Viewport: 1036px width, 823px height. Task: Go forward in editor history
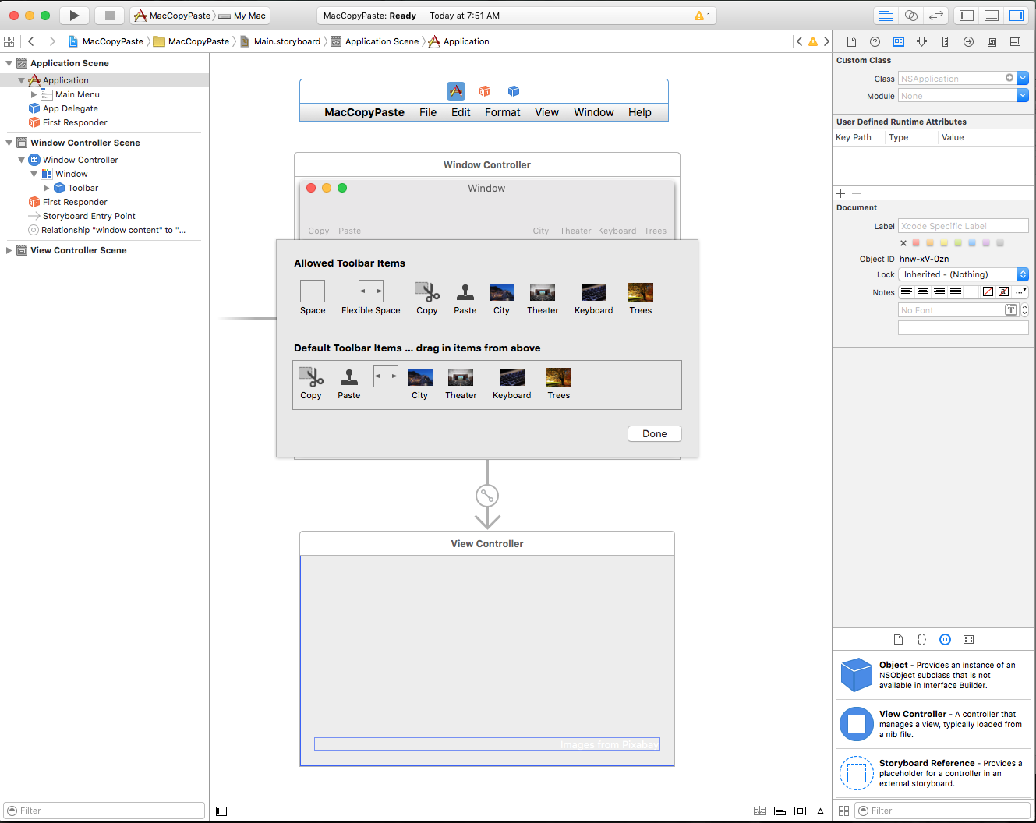point(52,41)
